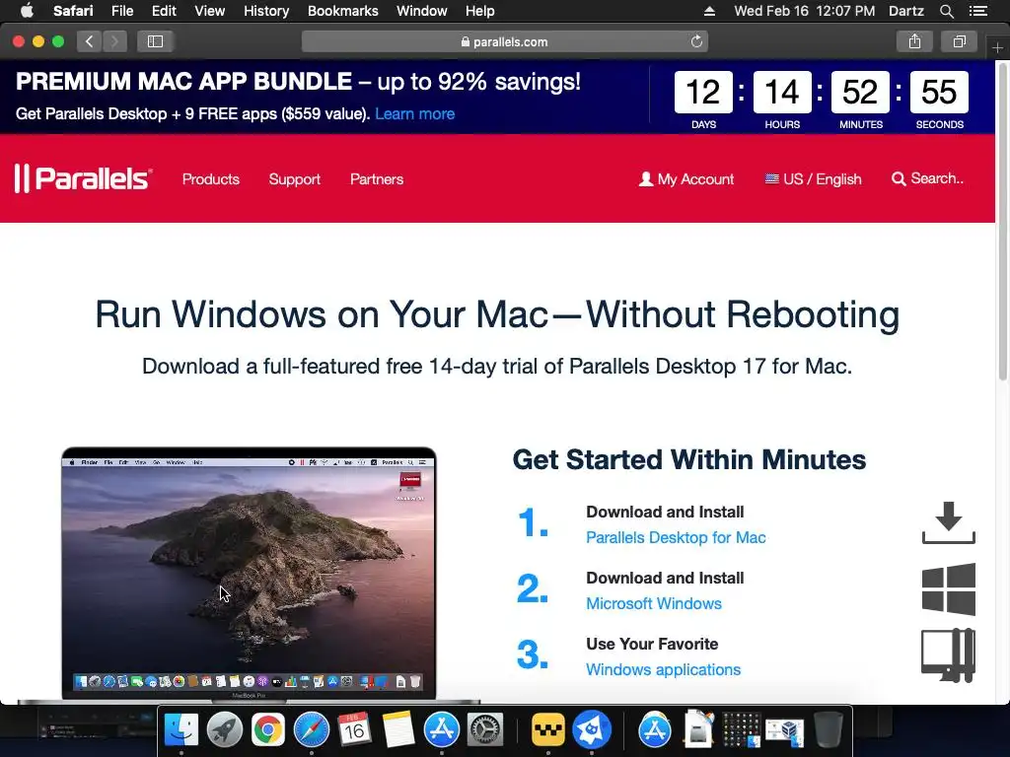Open the Products navigation menu

[x=211, y=179]
